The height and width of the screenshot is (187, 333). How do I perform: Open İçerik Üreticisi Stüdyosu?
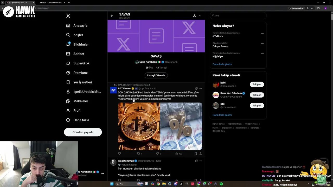(83, 92)
